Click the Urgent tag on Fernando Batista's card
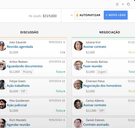This screenshot has width=135, height=128. click(x=102, y=72)
